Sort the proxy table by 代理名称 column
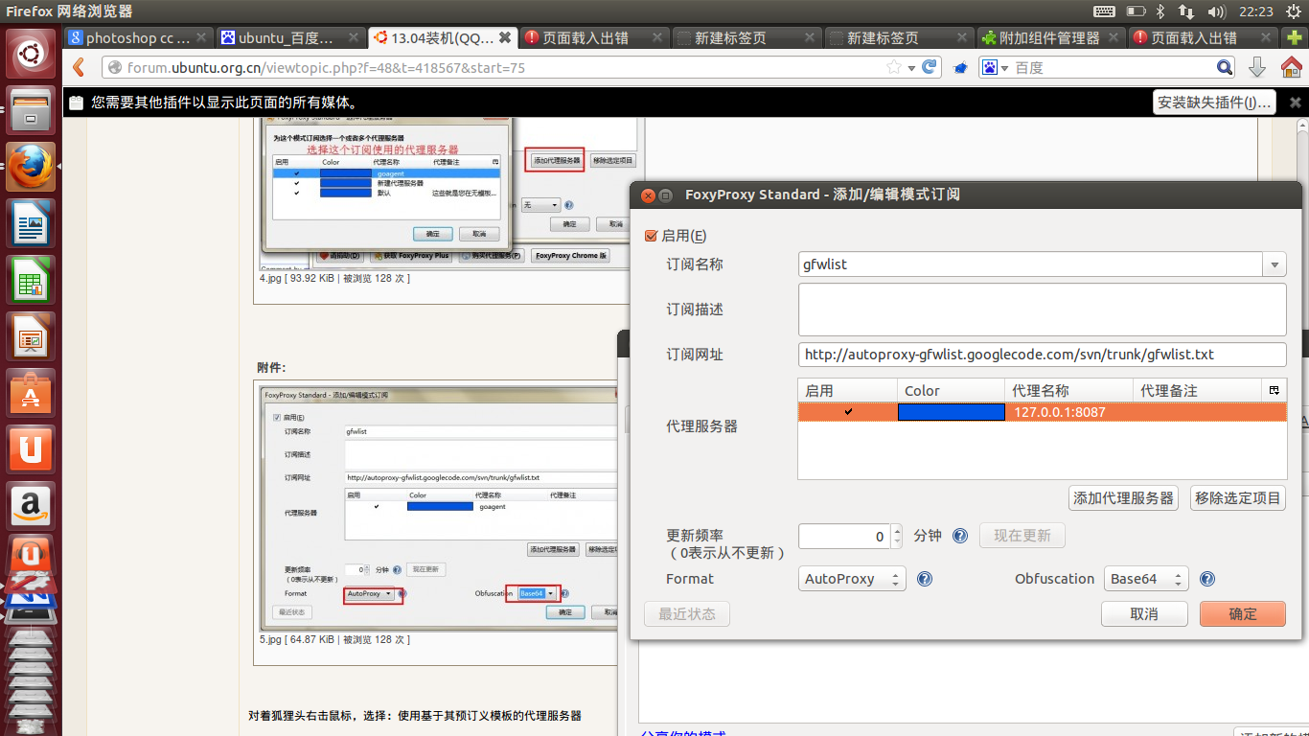This screenshot has width=1309, height=736. click(1068, 390)
